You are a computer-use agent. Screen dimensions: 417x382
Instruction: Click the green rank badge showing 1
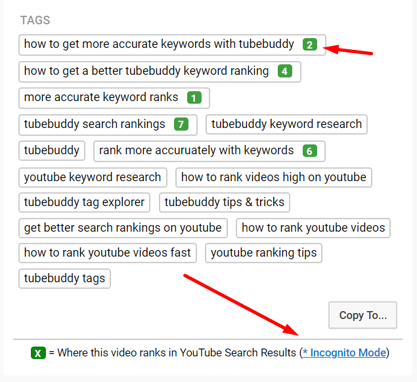point(194,98)
